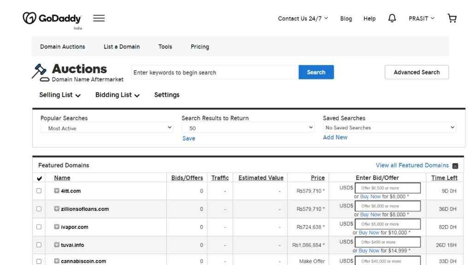The height and width of the screenshot is (265, 472).
Task: Click the Make Offer price for cannabiscoin.com
Action: pyautogui.click(x=312, y=261)
